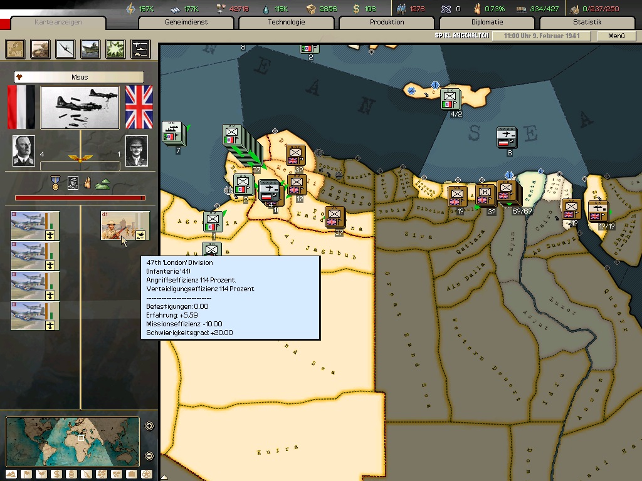Image resolution: width=642 pixels, height=481 pixels.
Task: Click the Msus province name header
Action: (79, 77)
